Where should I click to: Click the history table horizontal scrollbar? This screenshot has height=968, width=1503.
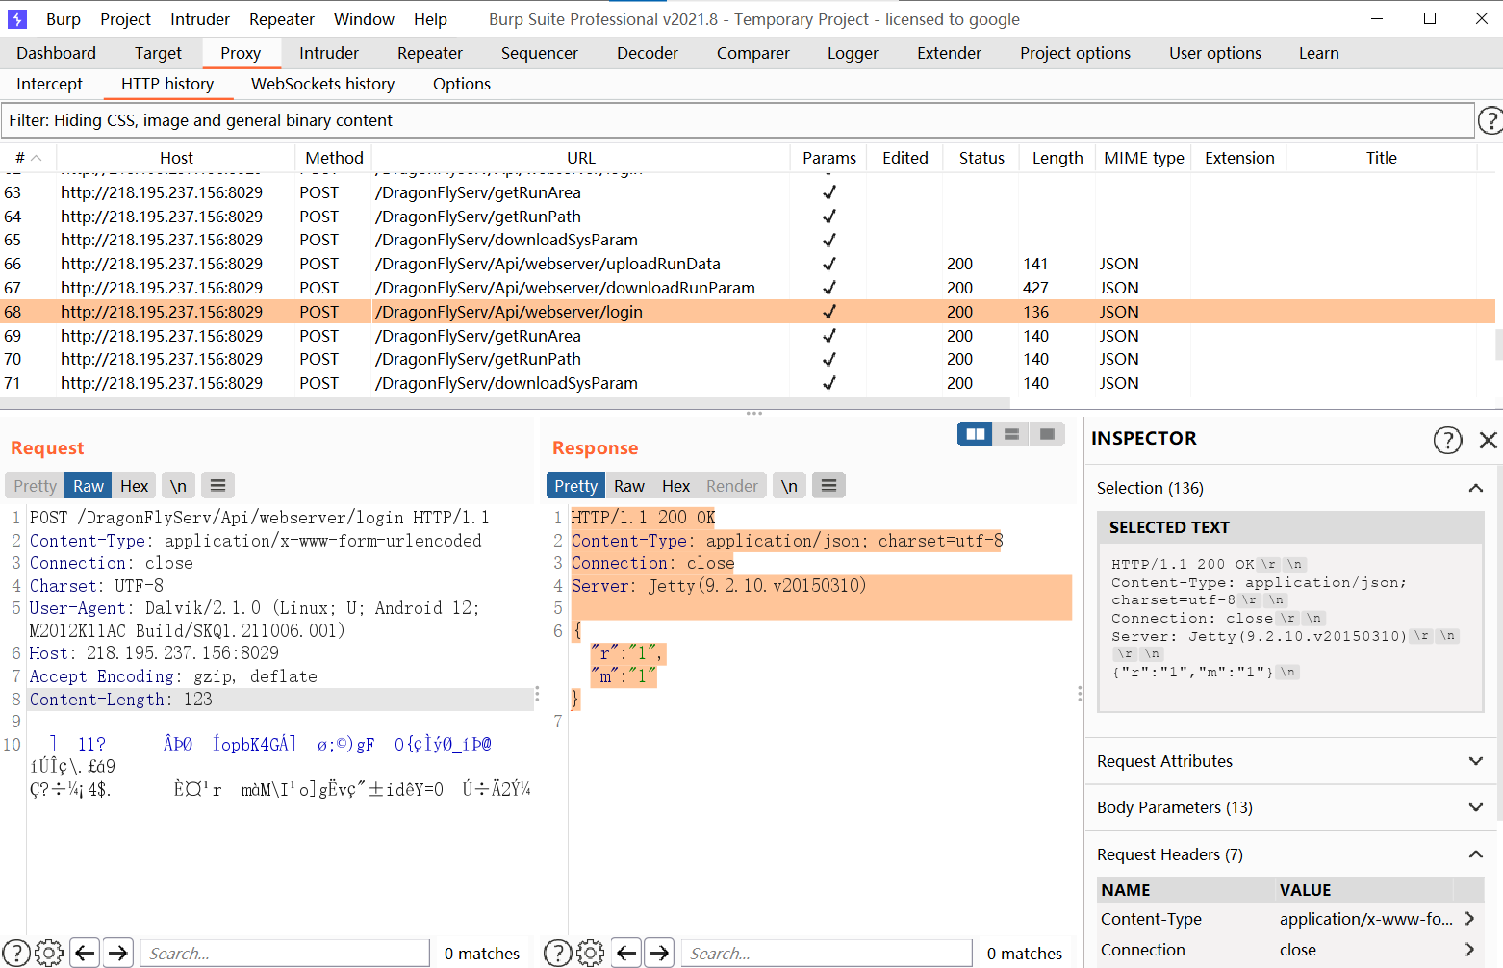point(505,402)
